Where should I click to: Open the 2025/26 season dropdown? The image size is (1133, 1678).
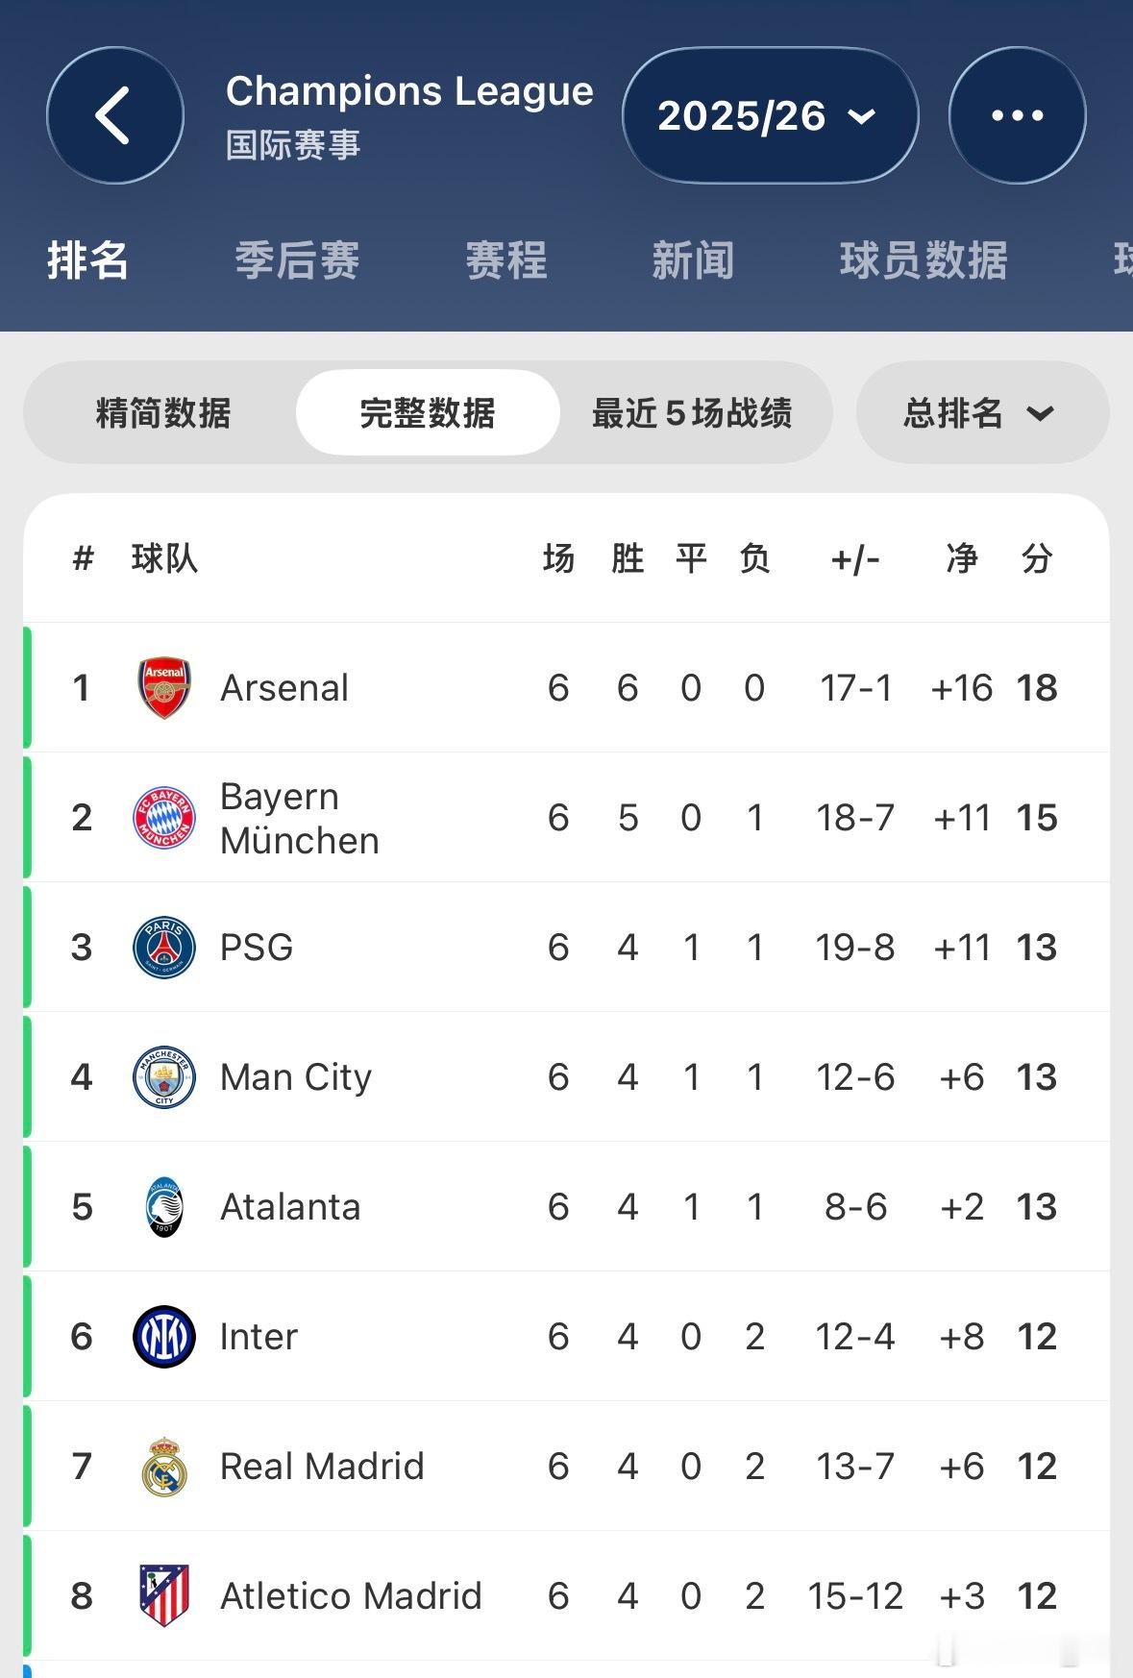tap(770, 115)
